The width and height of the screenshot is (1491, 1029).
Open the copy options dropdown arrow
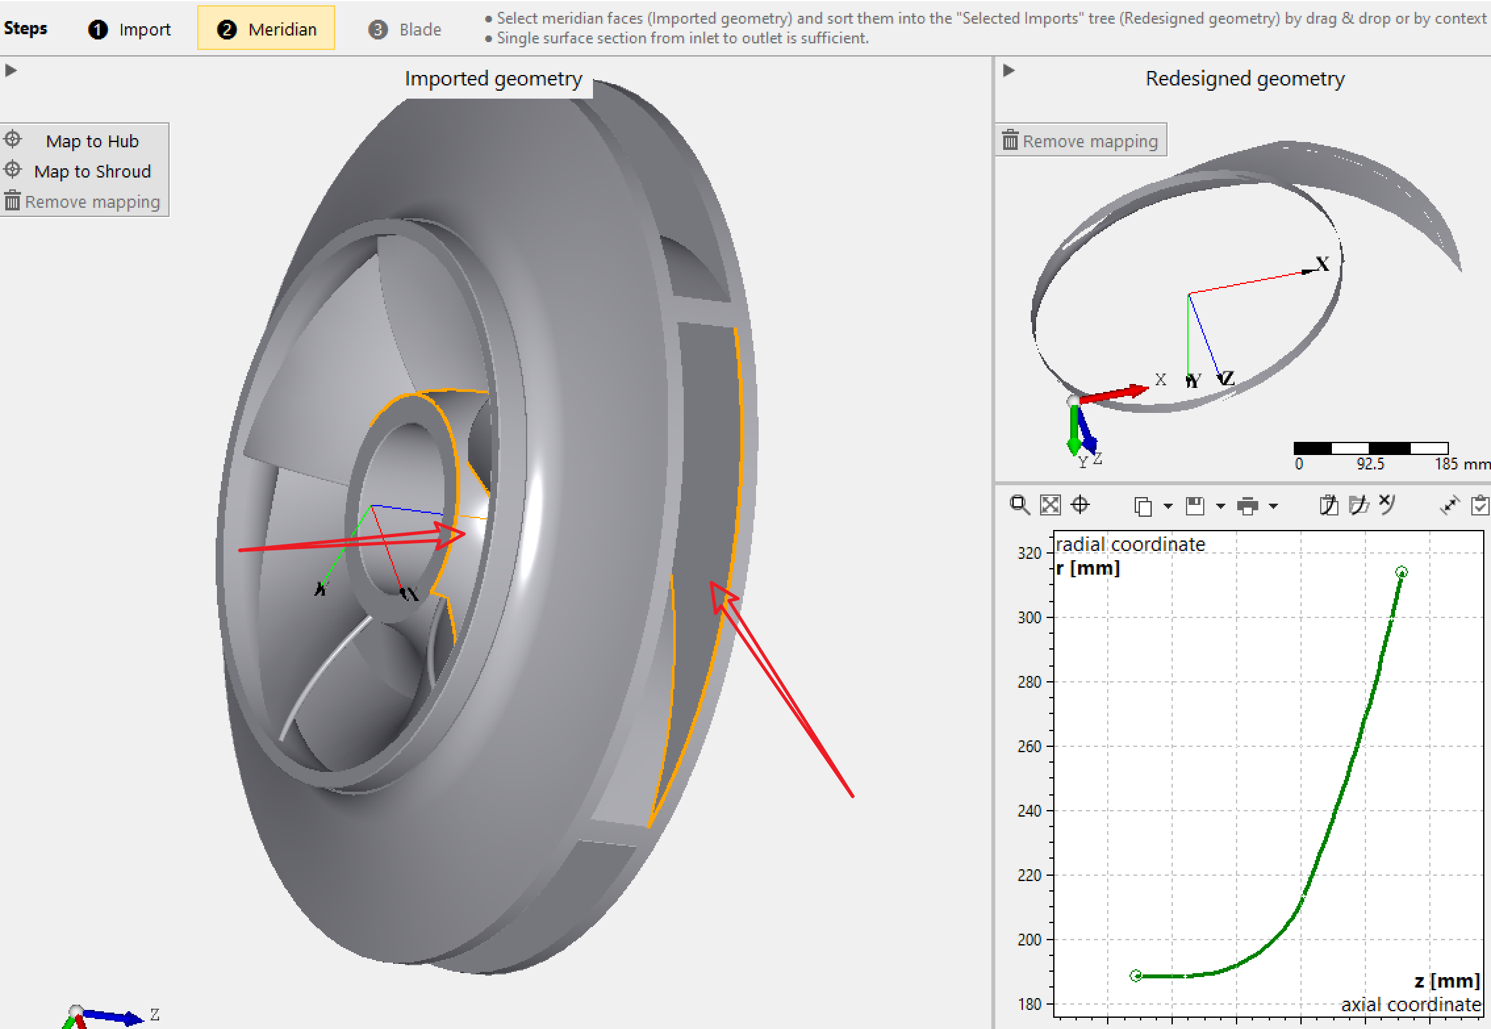pos(1168,506)
